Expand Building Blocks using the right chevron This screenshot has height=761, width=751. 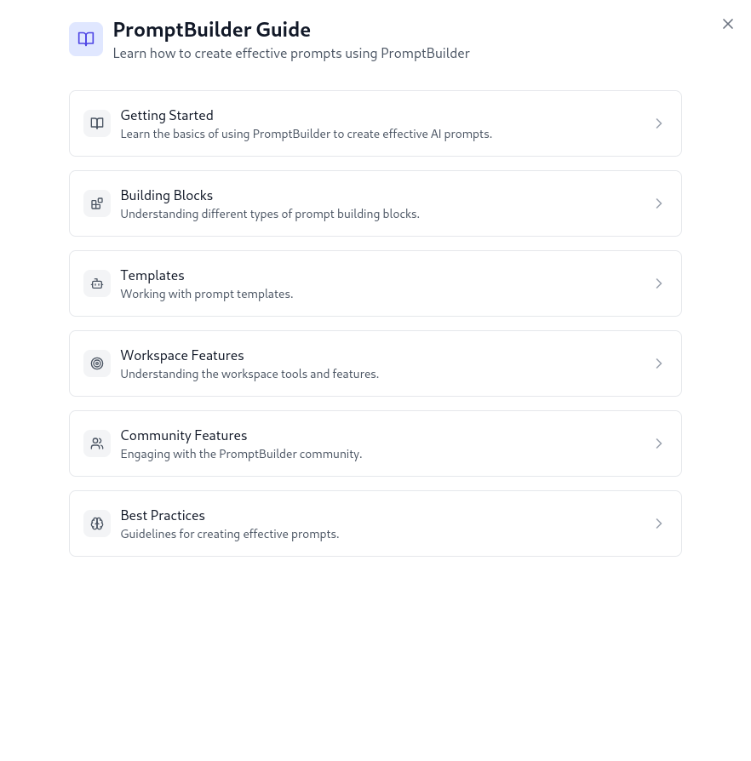point(659,203)
